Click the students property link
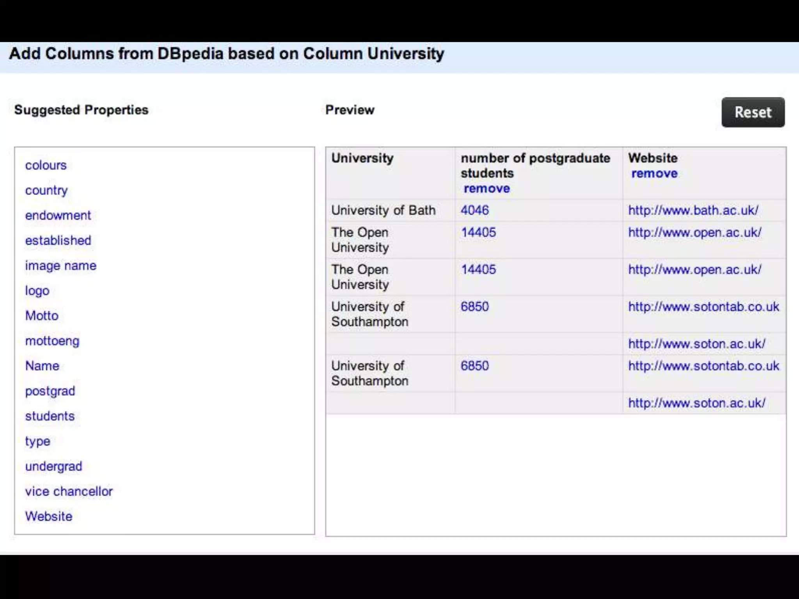Viewport: 799px width, 599px height. pos(50,416)
